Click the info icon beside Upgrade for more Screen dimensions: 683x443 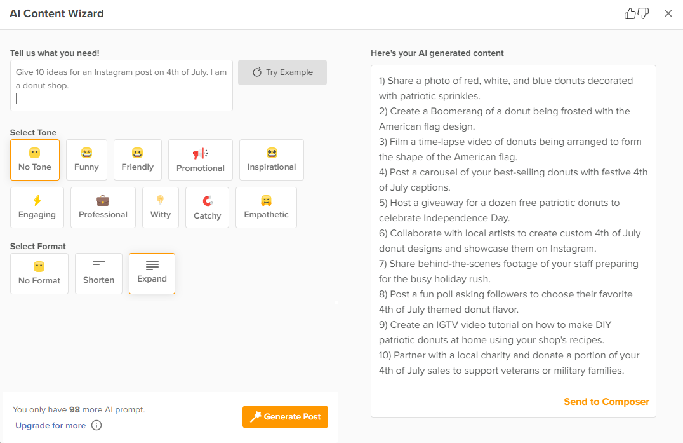pyautogui.click(x=96, y=425)
